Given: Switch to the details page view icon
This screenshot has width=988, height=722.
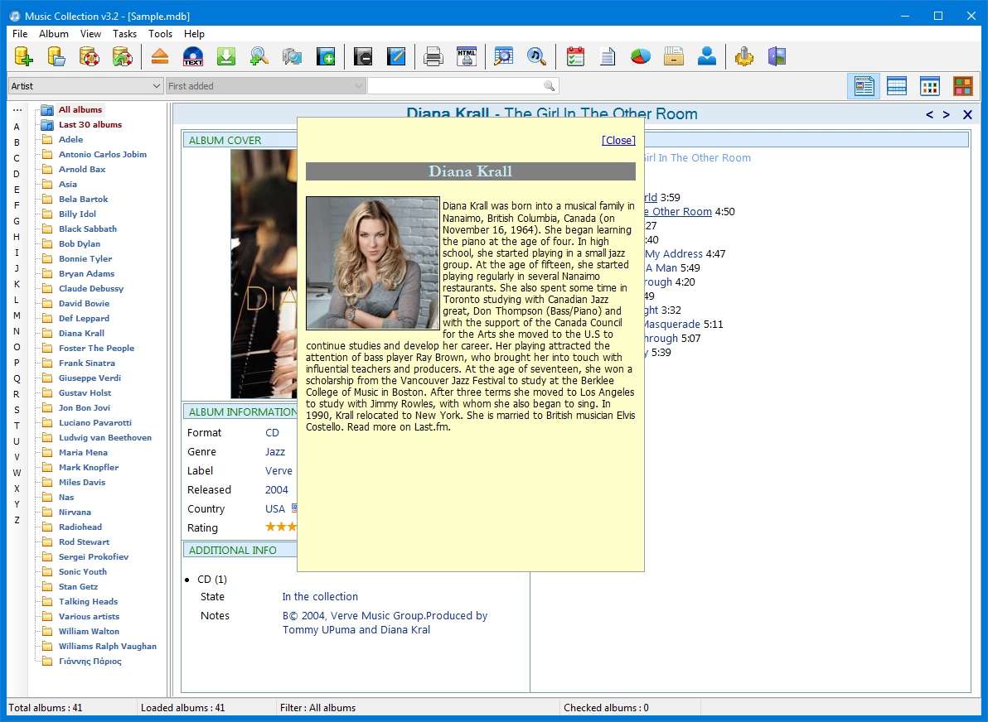Looking at the screenshot, I should tap(864, 86).
